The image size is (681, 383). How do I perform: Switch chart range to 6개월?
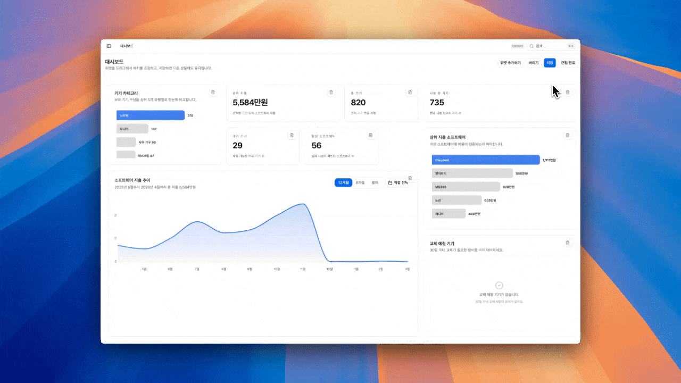[360, 182]
